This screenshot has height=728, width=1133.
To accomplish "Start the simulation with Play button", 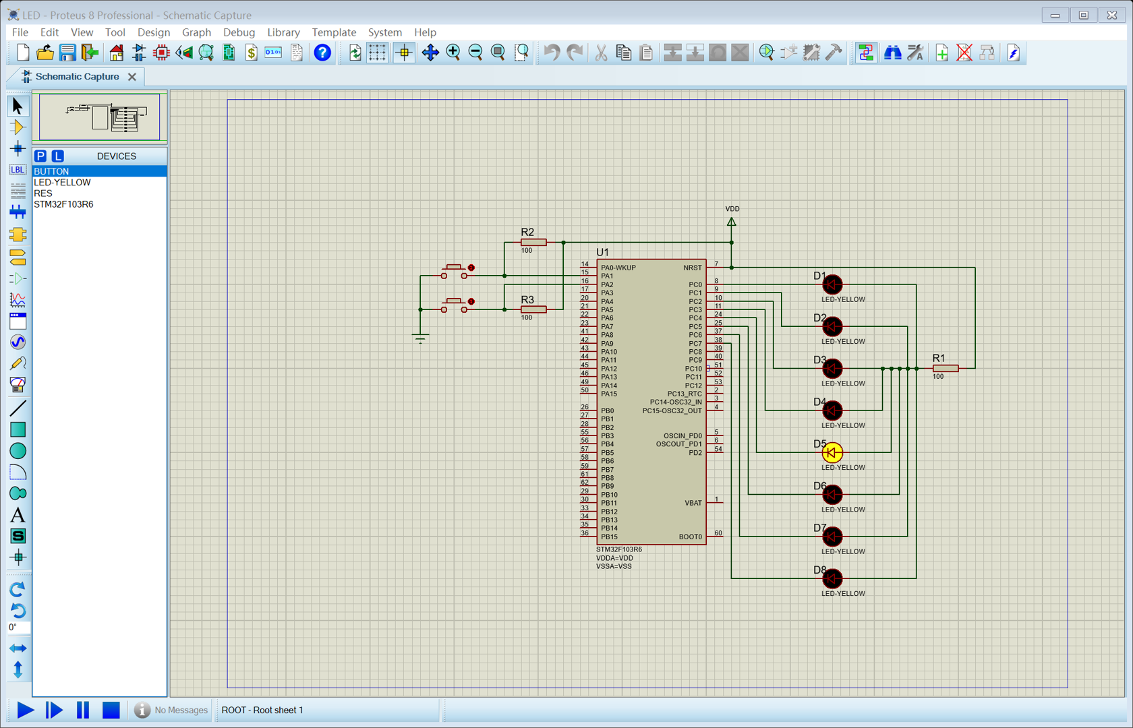I will [25, 710].
